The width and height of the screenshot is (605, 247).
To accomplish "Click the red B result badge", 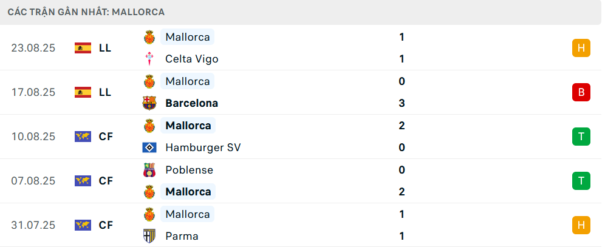I will [x=581, y=92].
